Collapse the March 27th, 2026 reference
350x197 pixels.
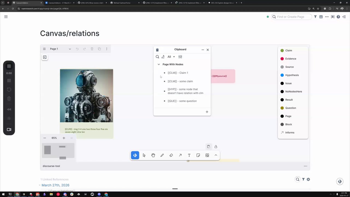(x=39, y=185)
